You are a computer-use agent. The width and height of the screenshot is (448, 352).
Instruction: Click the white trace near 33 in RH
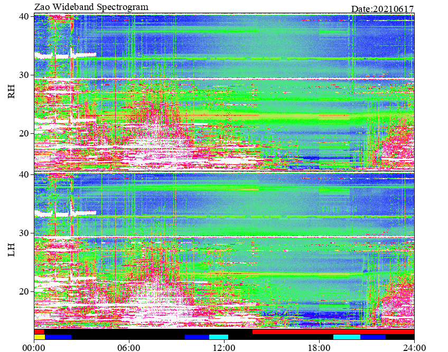[x=65, y=55]
